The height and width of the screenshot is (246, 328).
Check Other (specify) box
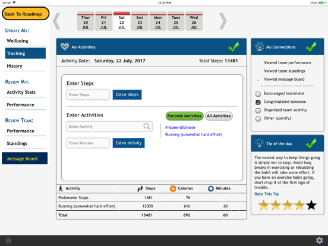[258, 119]
